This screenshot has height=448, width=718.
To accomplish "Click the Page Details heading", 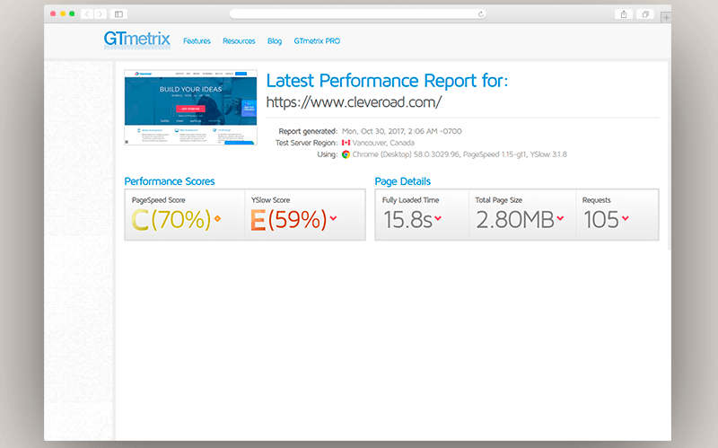I will click(x=402, y=181).
